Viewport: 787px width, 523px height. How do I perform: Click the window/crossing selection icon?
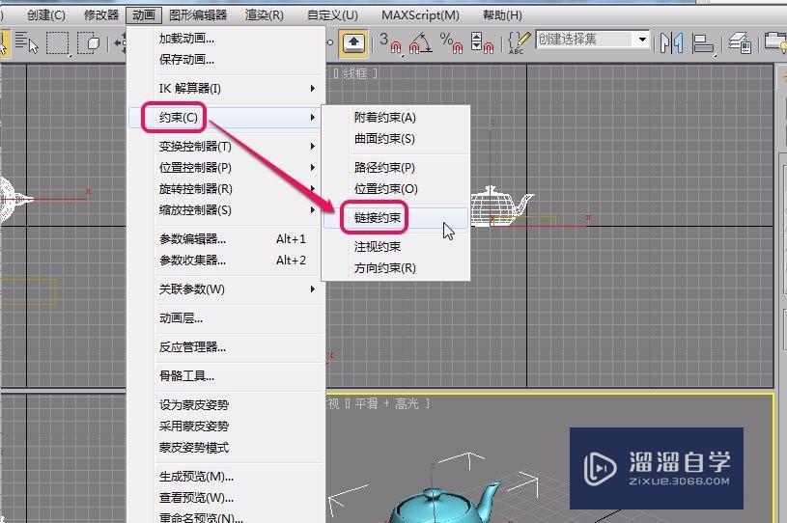coord(90,43)
